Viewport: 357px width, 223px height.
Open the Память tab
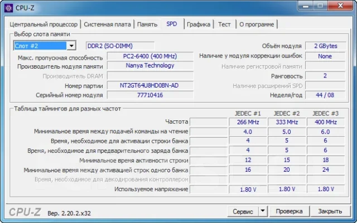click(x=147, y=25)
